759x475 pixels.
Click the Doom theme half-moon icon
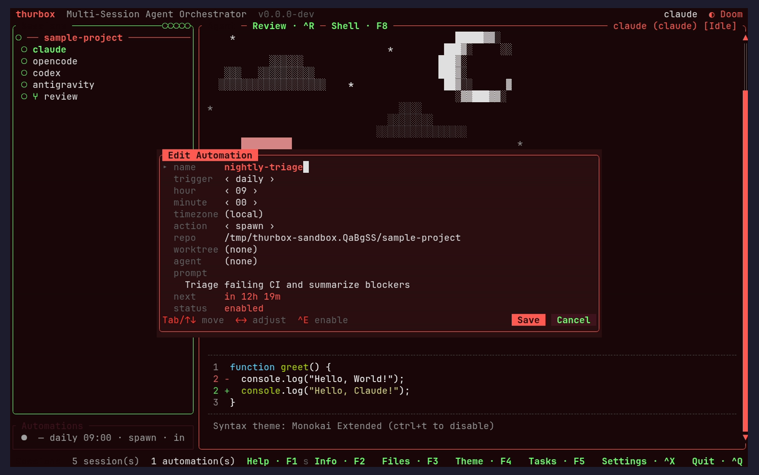711,15
